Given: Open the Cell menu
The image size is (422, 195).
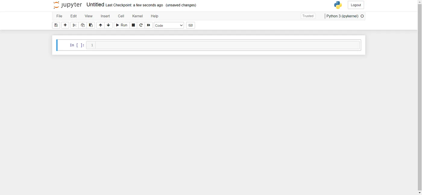Looking at the screenshot, I should coord(121,16).
